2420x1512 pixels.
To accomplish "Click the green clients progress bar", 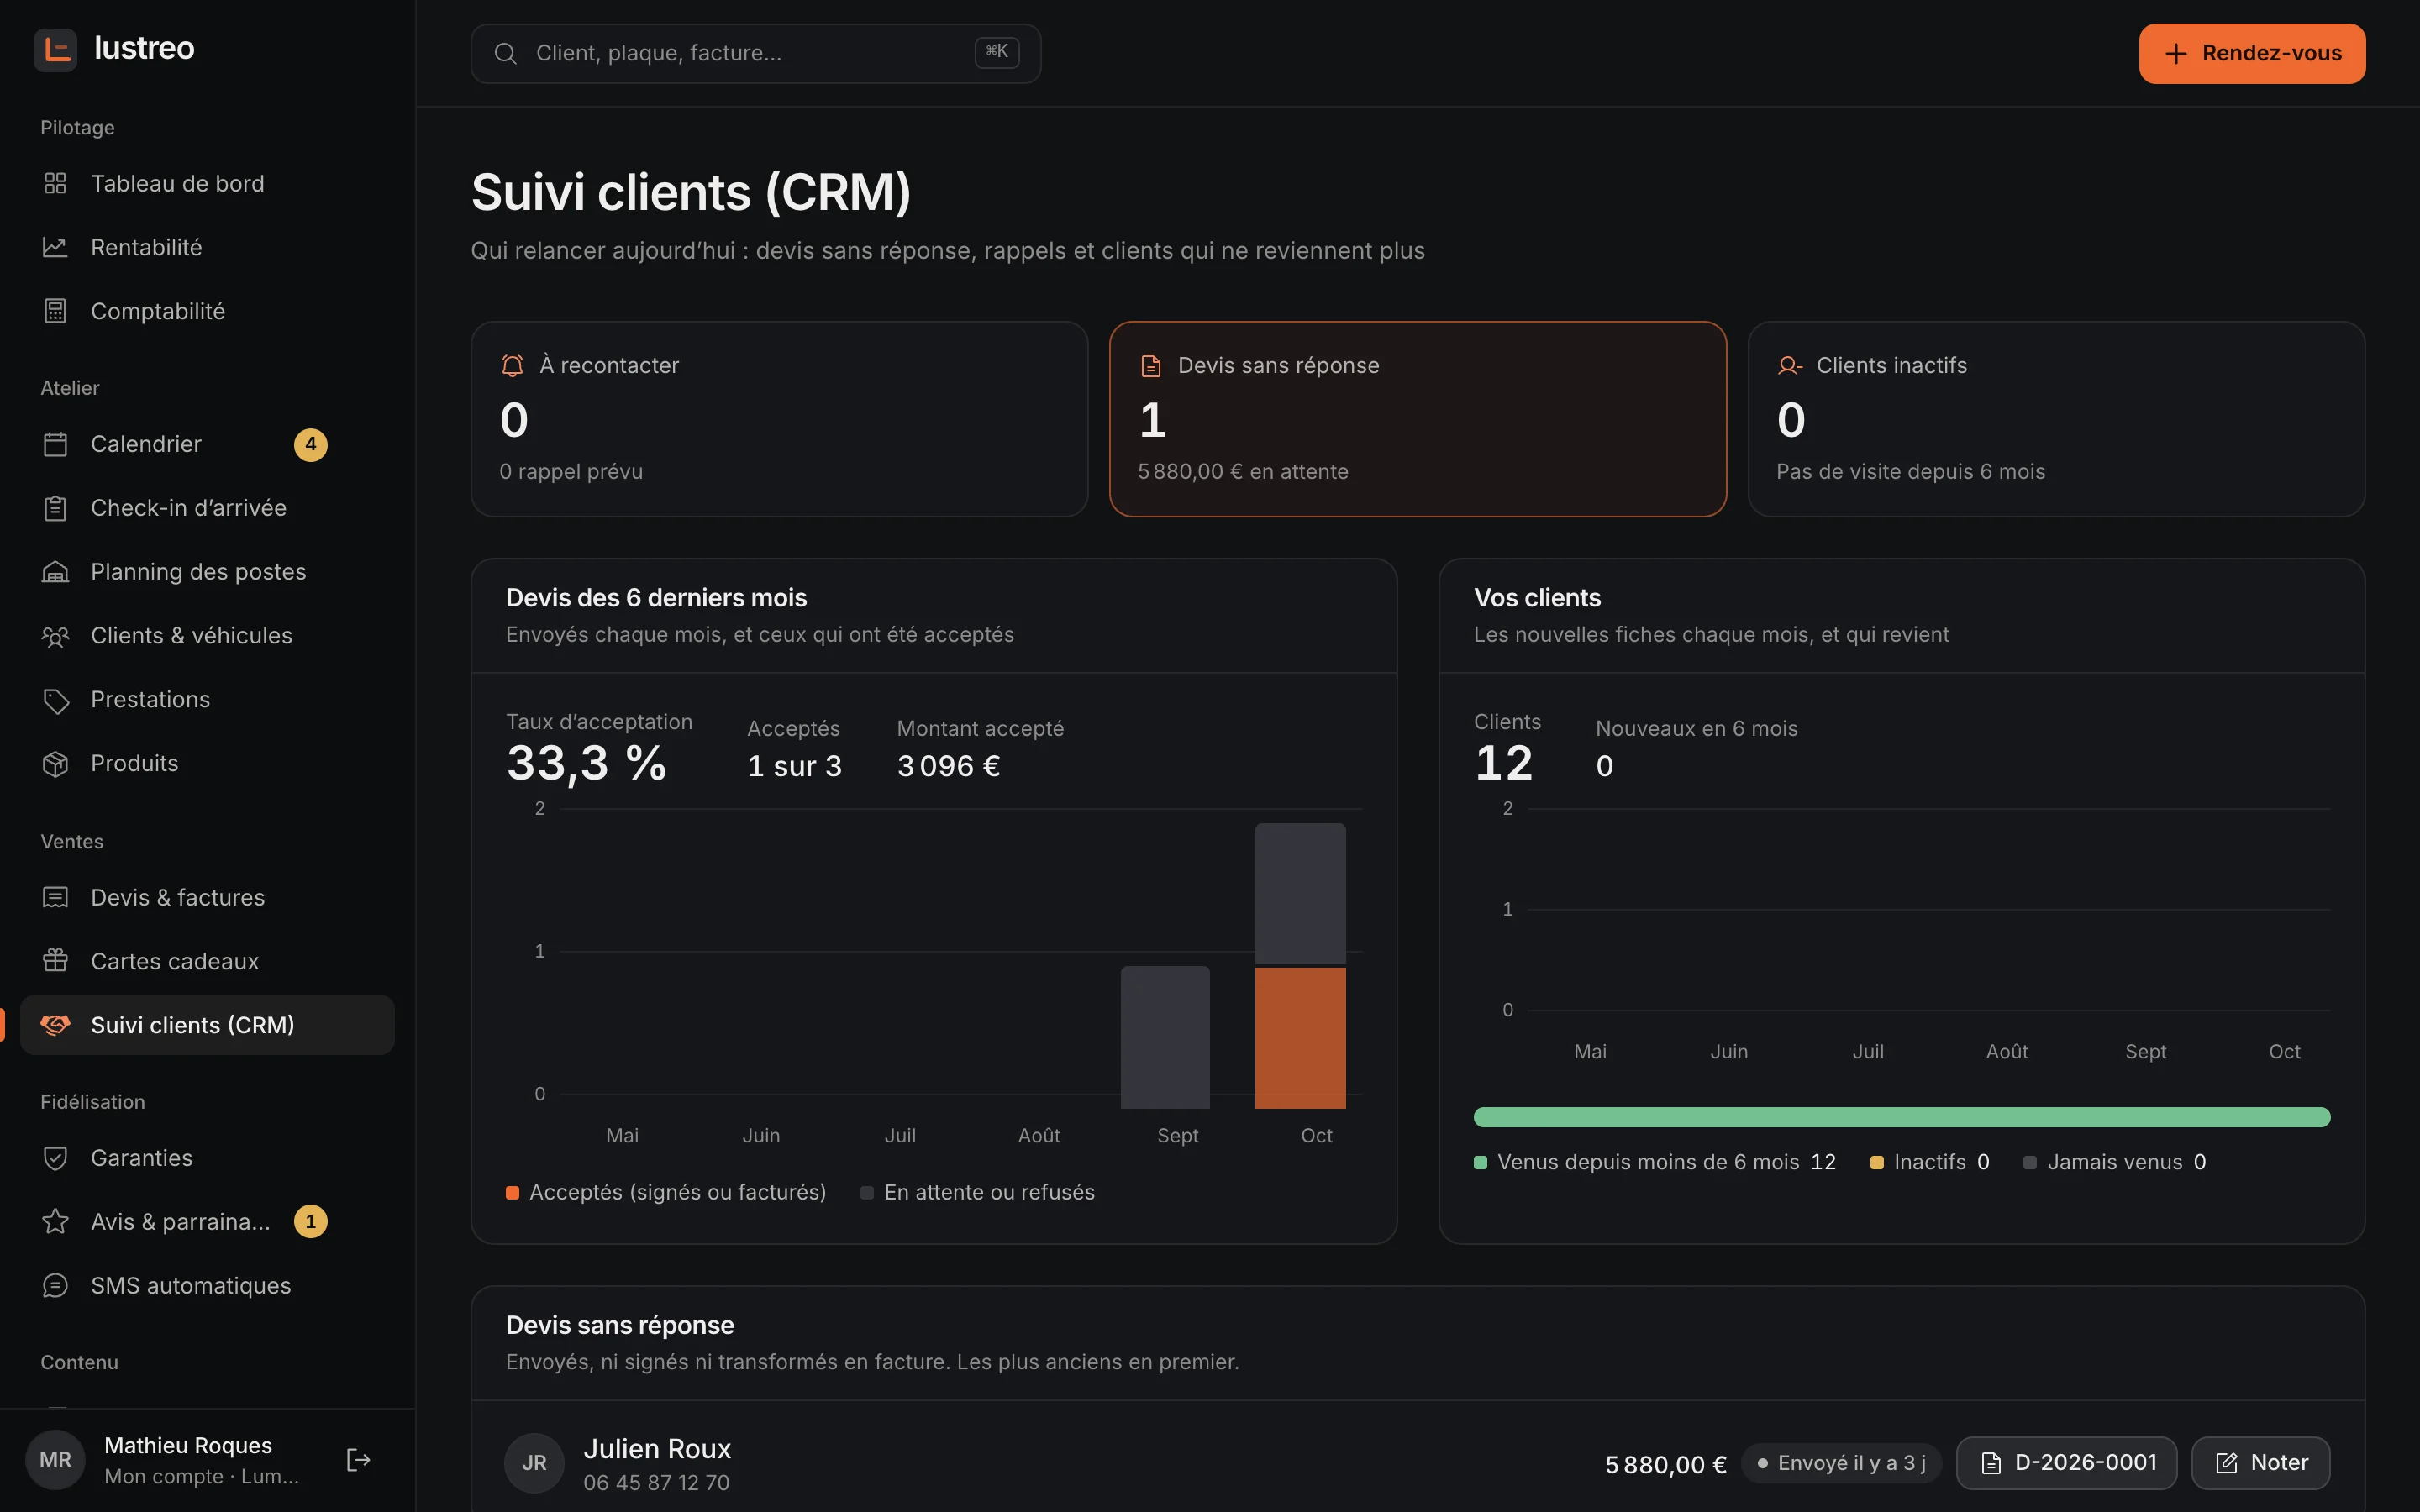I will pyautogui.click(x=1902, y=1117).
